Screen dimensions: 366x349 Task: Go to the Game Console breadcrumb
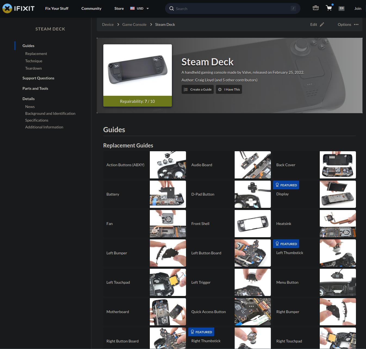click(x=134, y=24)
